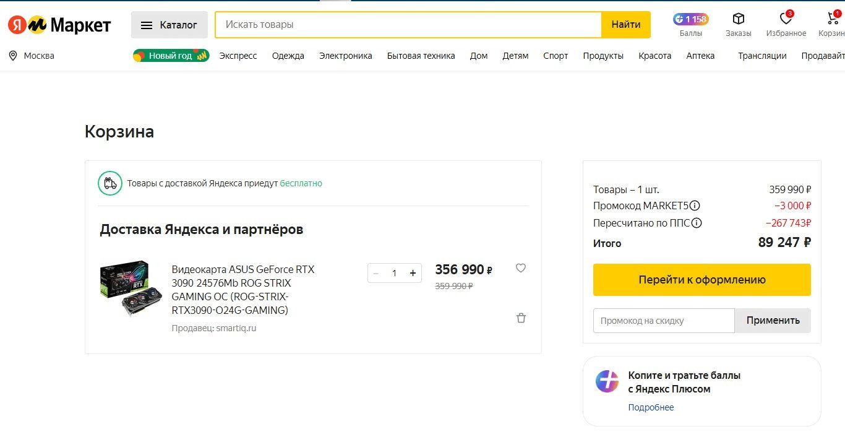Decrease item quantity with minus
Image resolution: width=845 pixels, height=442 pixels.
tap(376, 273)
